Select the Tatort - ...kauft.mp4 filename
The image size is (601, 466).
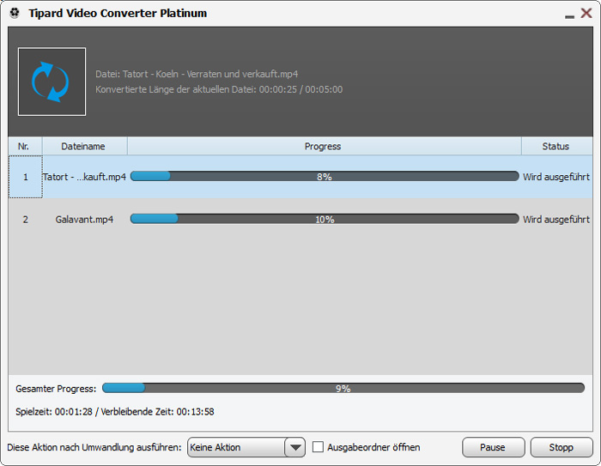(x=84, y=177)
